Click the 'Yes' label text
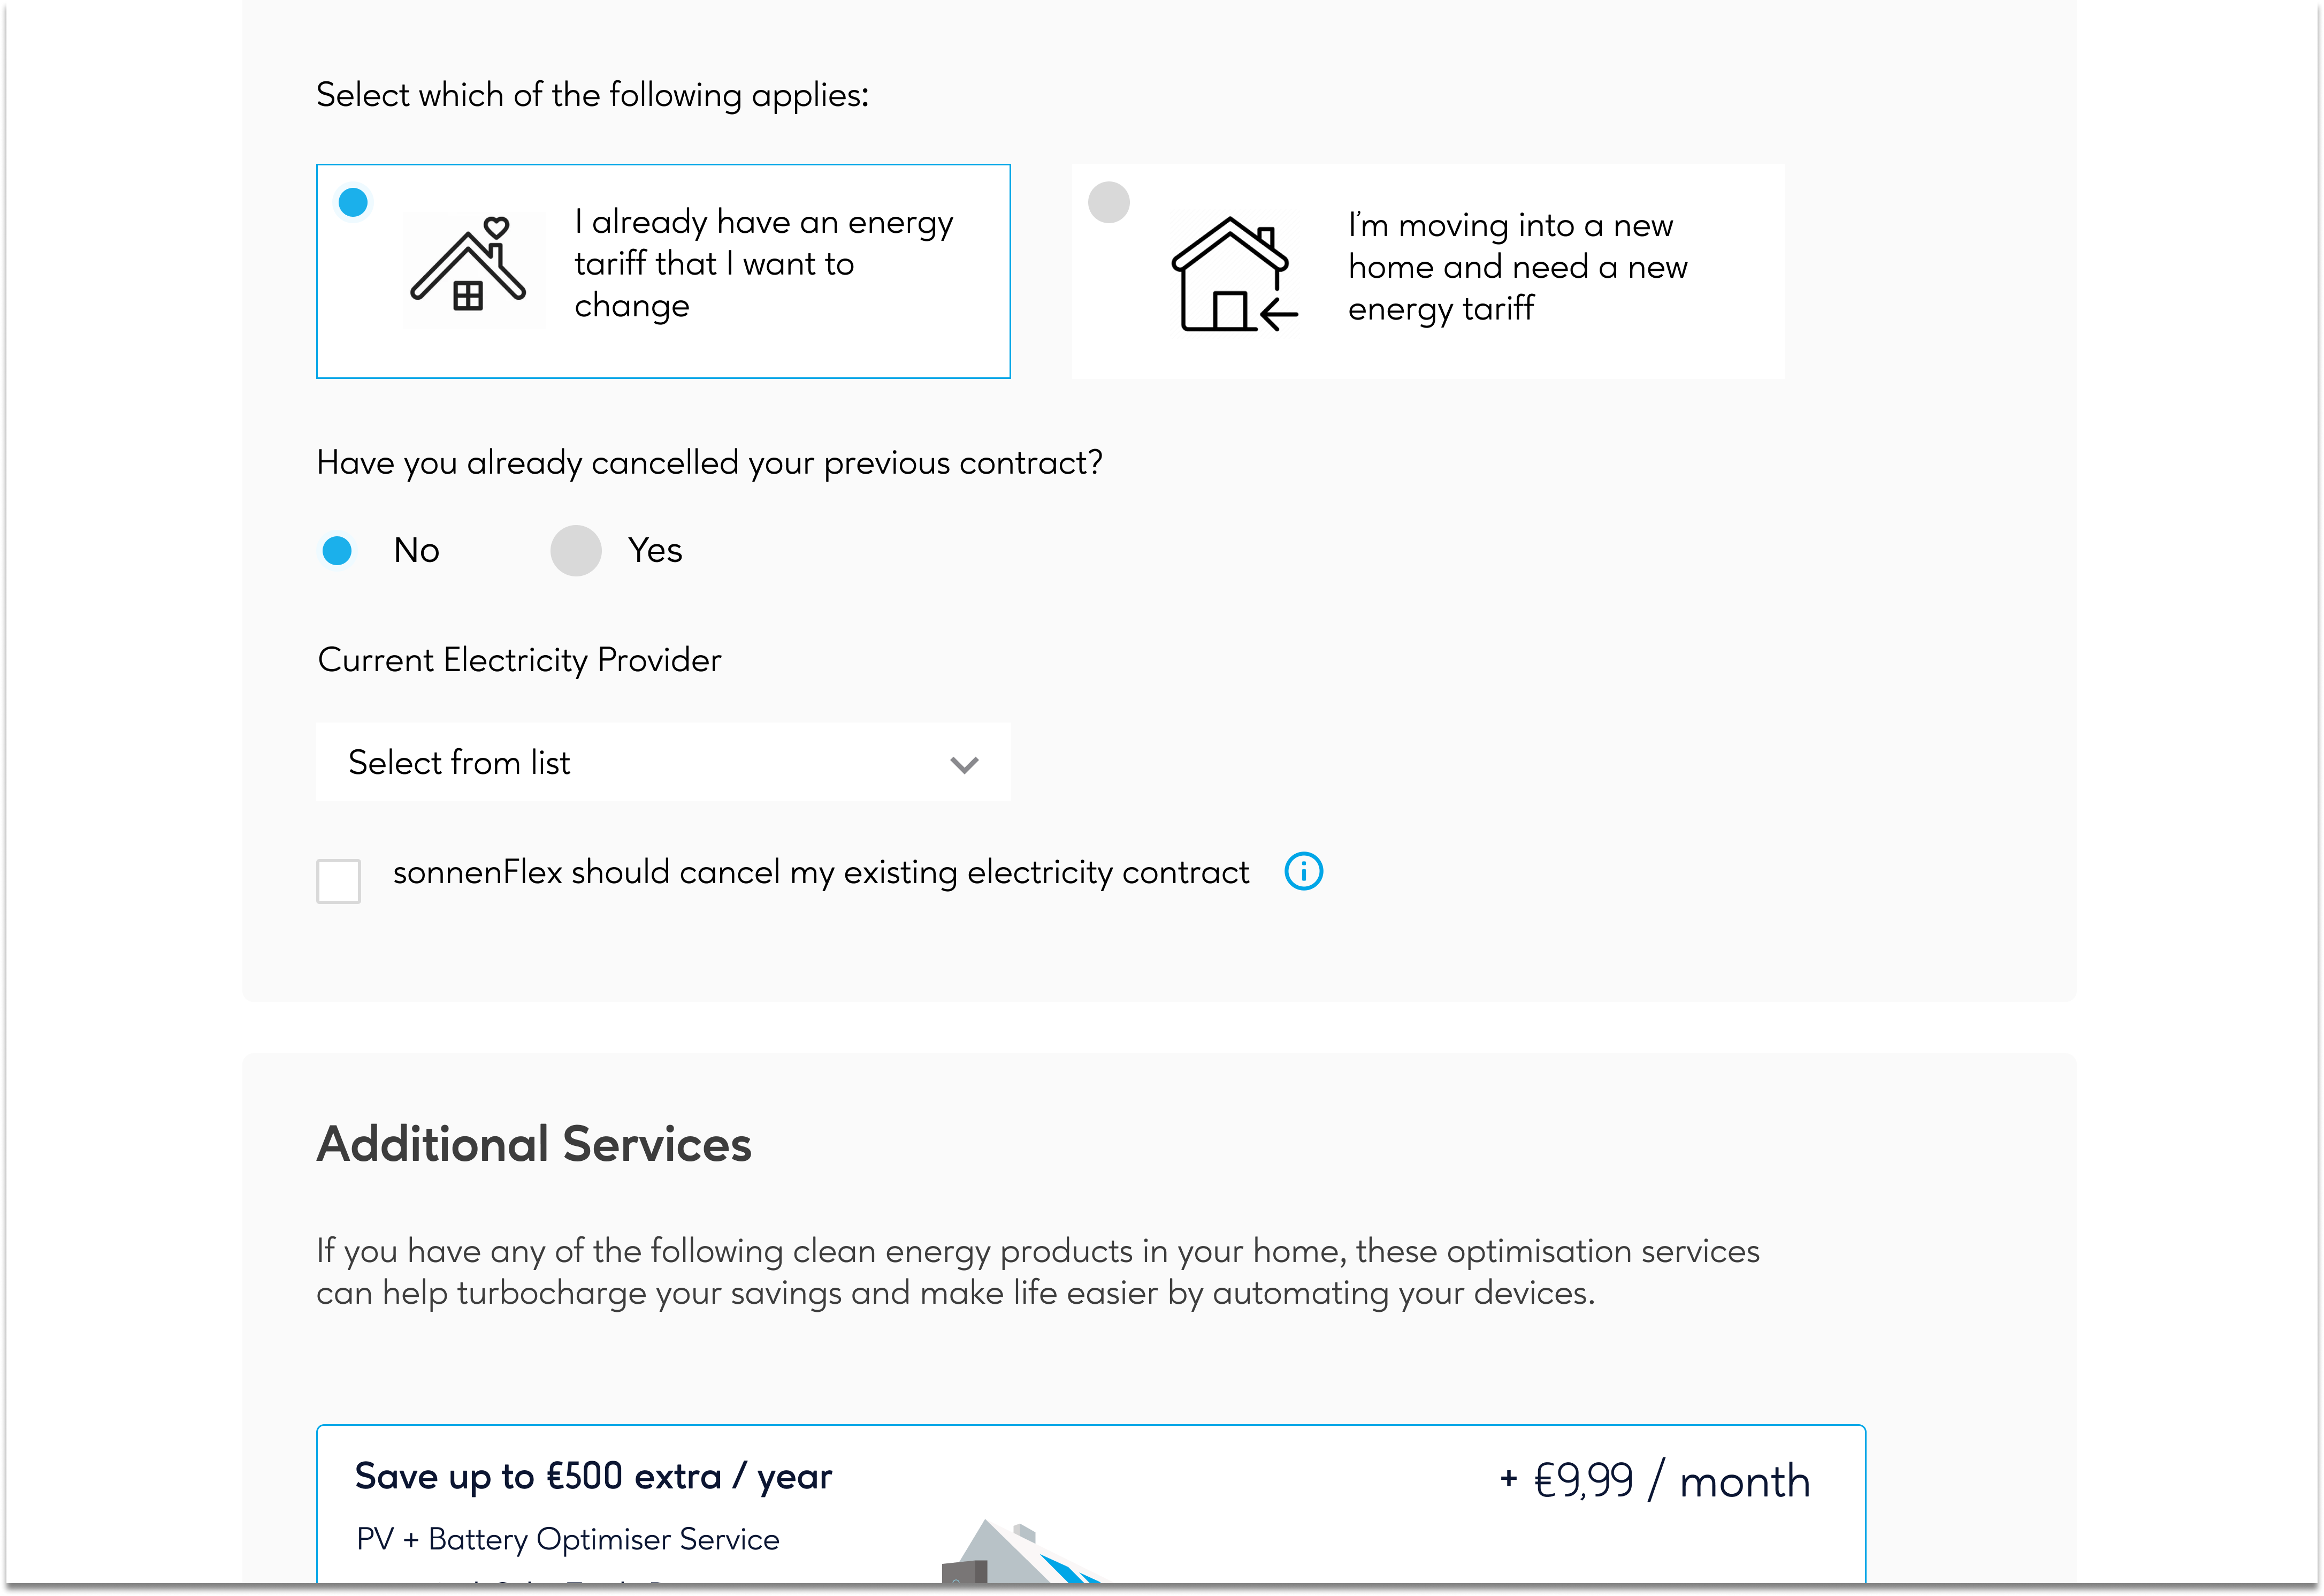This screenshot has height=1596, width=2324. click(655, 550)
